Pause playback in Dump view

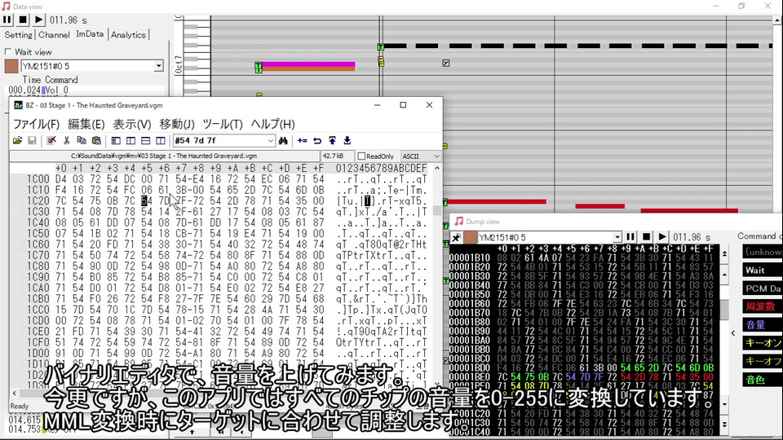click(630, 237)
